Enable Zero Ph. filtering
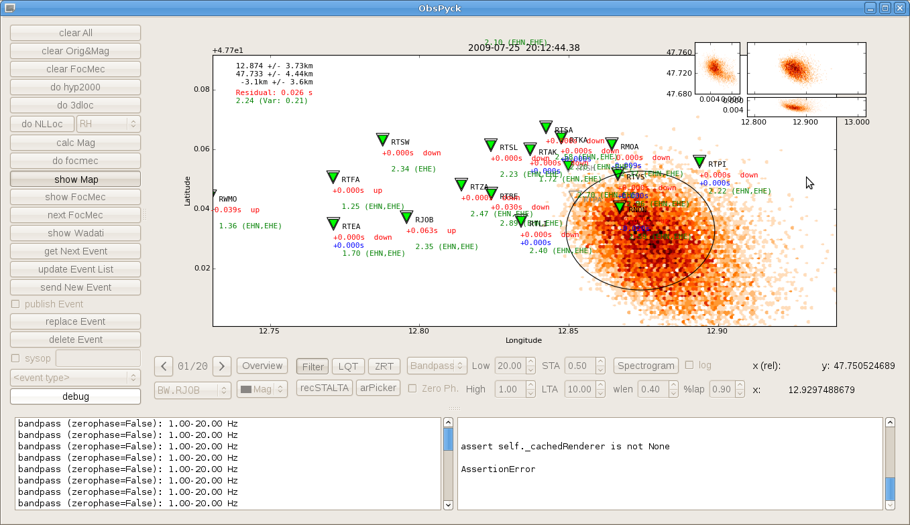This screenshot has height=525, width=910. coord(411,388)
